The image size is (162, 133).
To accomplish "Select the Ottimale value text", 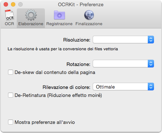I will coord(105,87).
